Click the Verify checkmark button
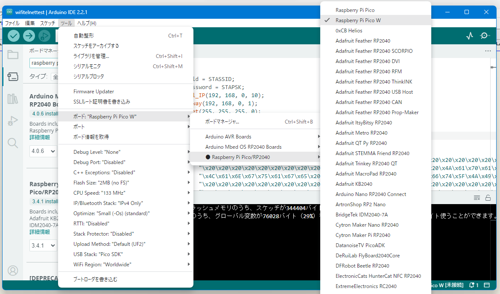This screenshot has width=500, height=294. click(14, 36)
